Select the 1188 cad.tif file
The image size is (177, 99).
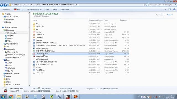(40, 37)
